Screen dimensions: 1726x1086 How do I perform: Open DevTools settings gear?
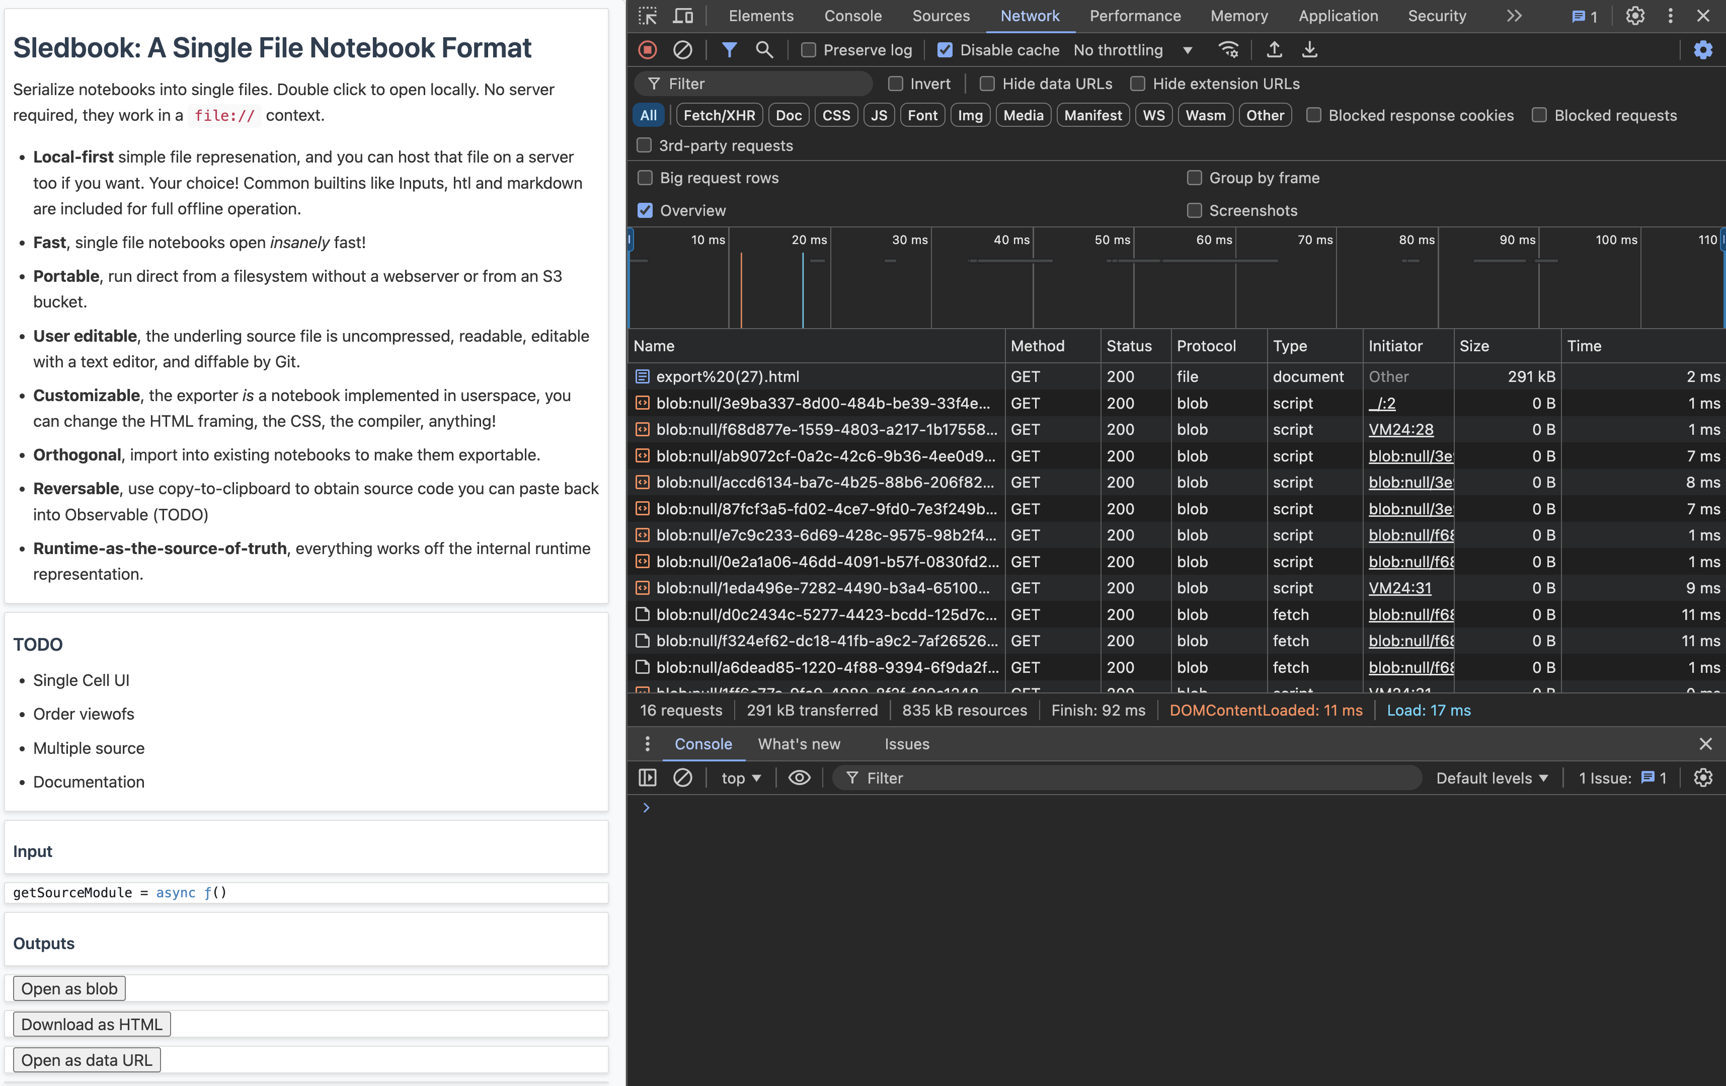click(1634, 16)
